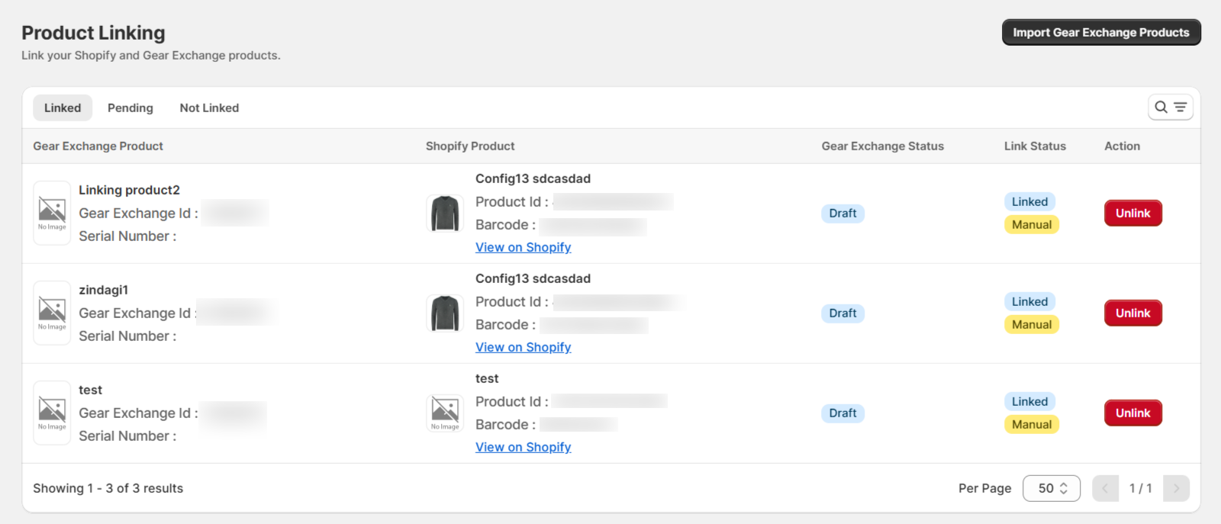This screenshot has height=524, width=1221.
Task: Click Showing 1 - 3 of 3 results text
Action: [x=108, y=488]
